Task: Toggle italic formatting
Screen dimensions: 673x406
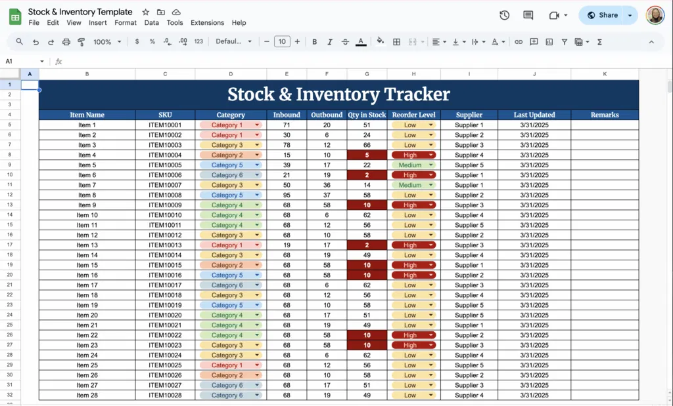Action: tap(329, 41)
